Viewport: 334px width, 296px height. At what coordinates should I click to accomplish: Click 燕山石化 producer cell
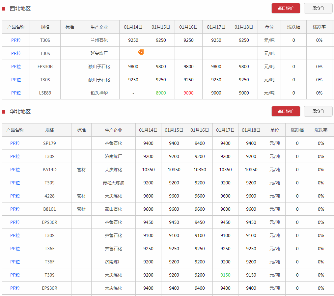click(113, 209)
